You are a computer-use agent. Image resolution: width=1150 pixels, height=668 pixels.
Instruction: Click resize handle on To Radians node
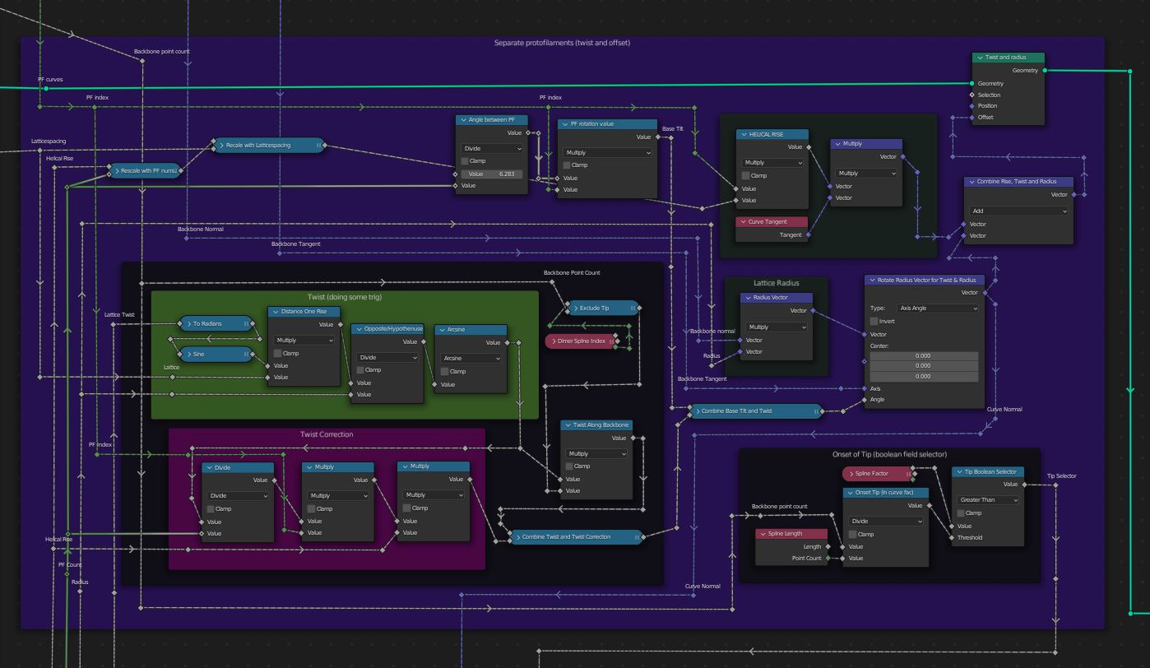[x=246, y=324]
